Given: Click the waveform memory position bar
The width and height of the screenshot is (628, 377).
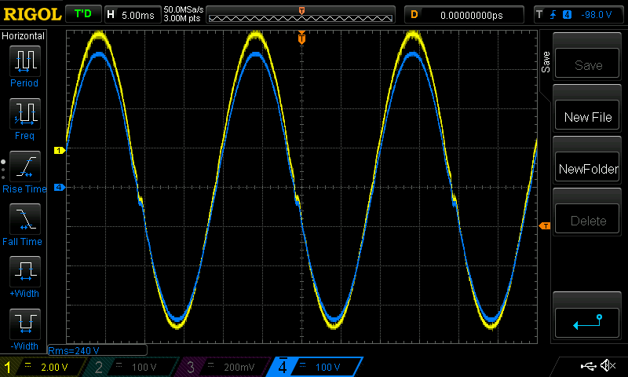Looking at the screenshot, I should click(302, 15).
